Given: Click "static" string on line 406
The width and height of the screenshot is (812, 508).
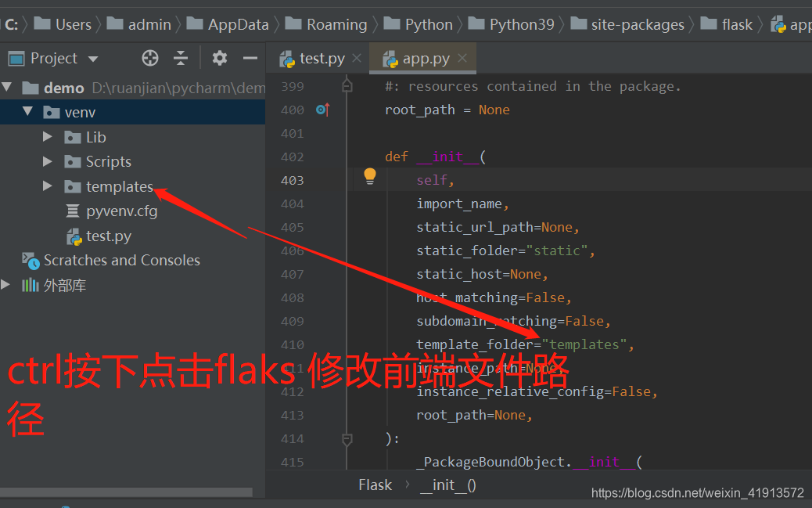Looking at the screenshot, I should (x=557, y=251).
